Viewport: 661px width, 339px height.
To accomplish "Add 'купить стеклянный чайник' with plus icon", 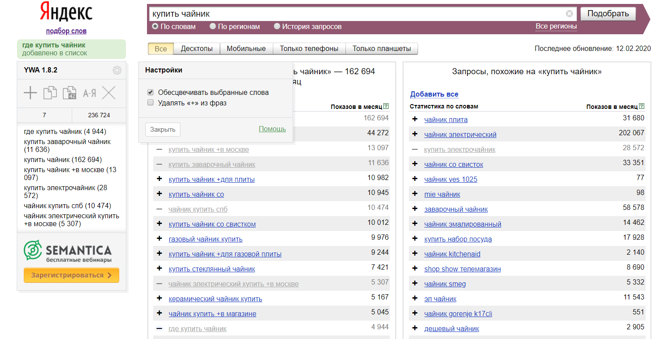I will coord(159,269).
